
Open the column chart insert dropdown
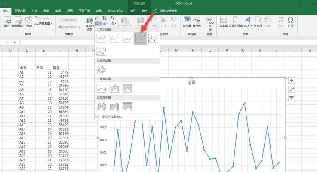coord(98,18)
